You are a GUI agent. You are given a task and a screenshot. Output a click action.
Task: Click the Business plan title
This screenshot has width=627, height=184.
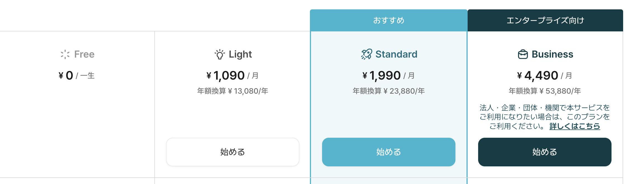coord(553,54)
